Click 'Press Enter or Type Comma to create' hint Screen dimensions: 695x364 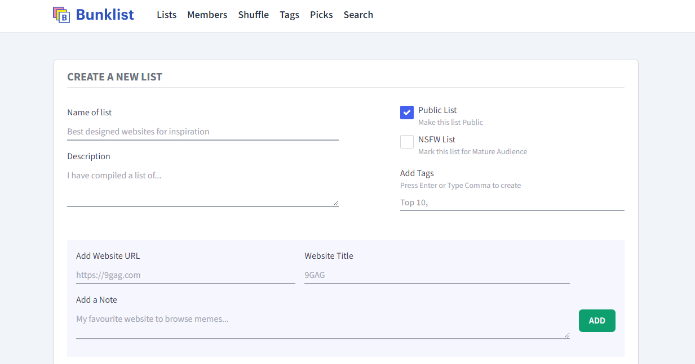click(461, 186)
